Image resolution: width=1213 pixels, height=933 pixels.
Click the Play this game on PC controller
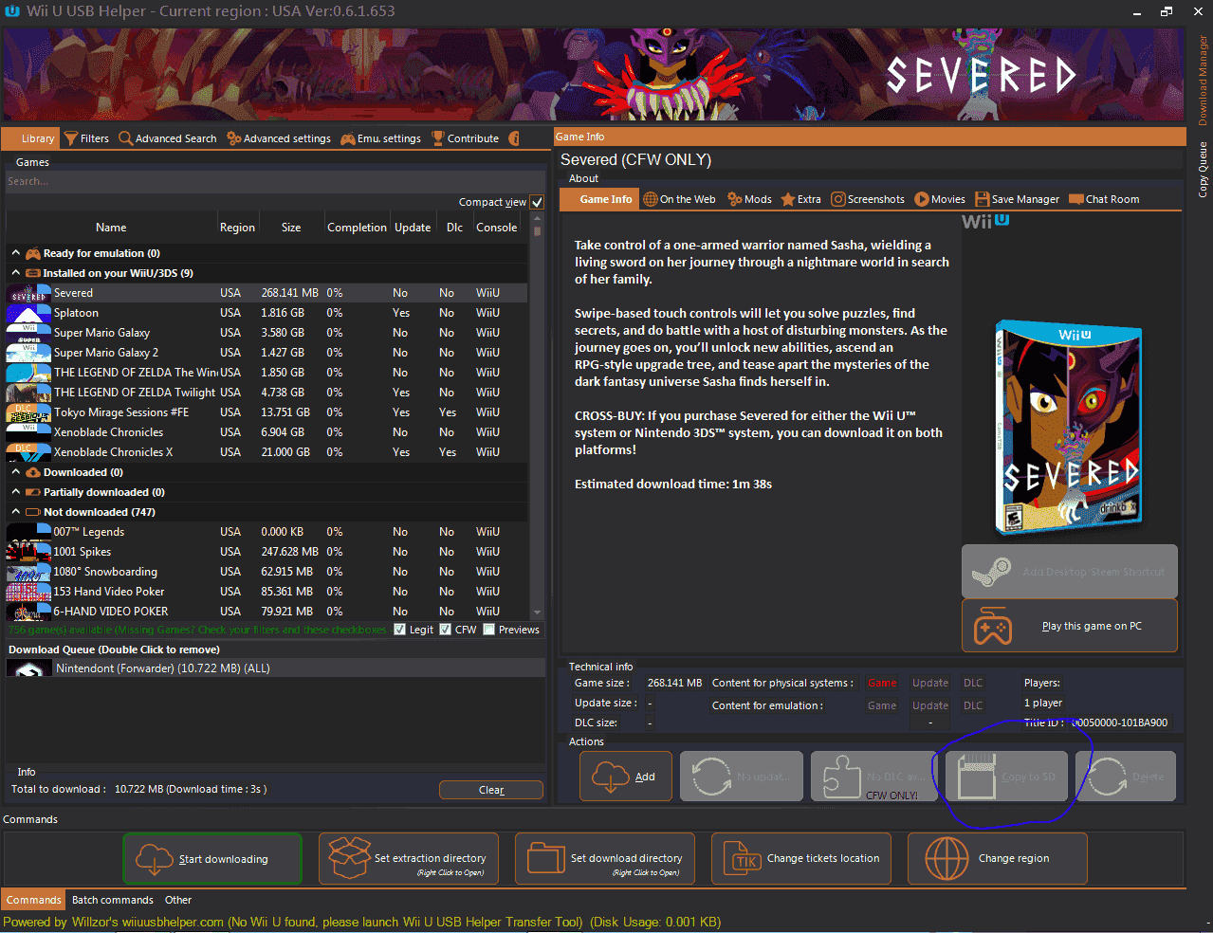[x=1070, y=626]
